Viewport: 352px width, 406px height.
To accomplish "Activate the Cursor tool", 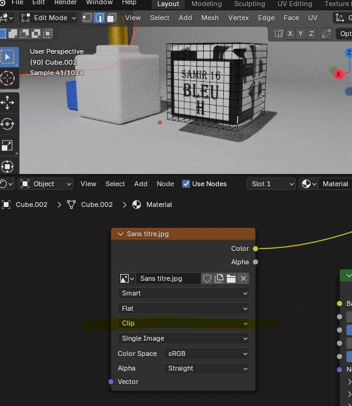I will (8, 78).
